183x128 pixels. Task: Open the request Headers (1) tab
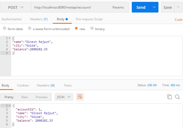click(x=39, y=19)
